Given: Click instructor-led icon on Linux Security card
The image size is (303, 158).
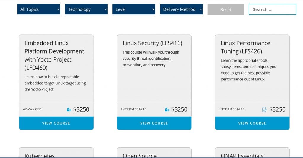Looking at the screenshot, I should point(167,109).
